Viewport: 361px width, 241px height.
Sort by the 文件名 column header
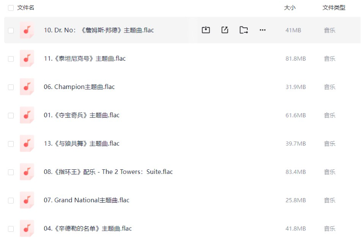click(26, 8)
